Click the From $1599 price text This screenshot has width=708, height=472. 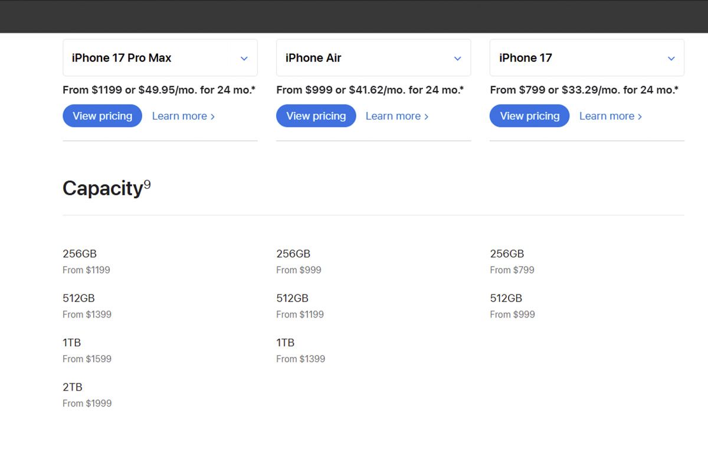coord(87,359)
